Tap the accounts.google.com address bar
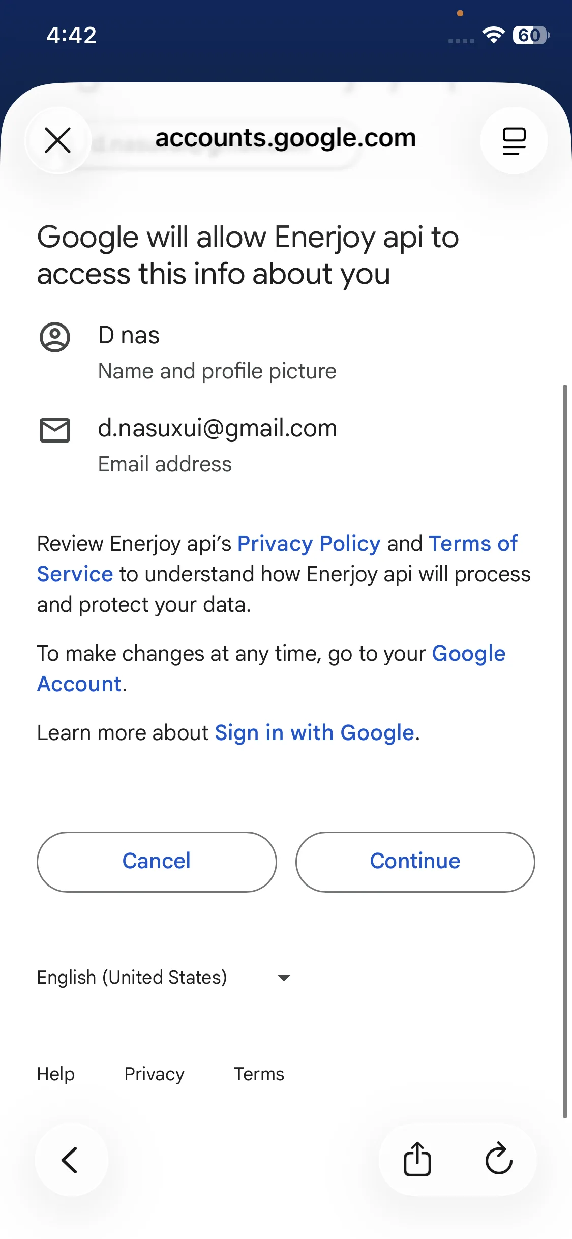This screenshot has height=1239, width=572. click(x=285, y=138)
